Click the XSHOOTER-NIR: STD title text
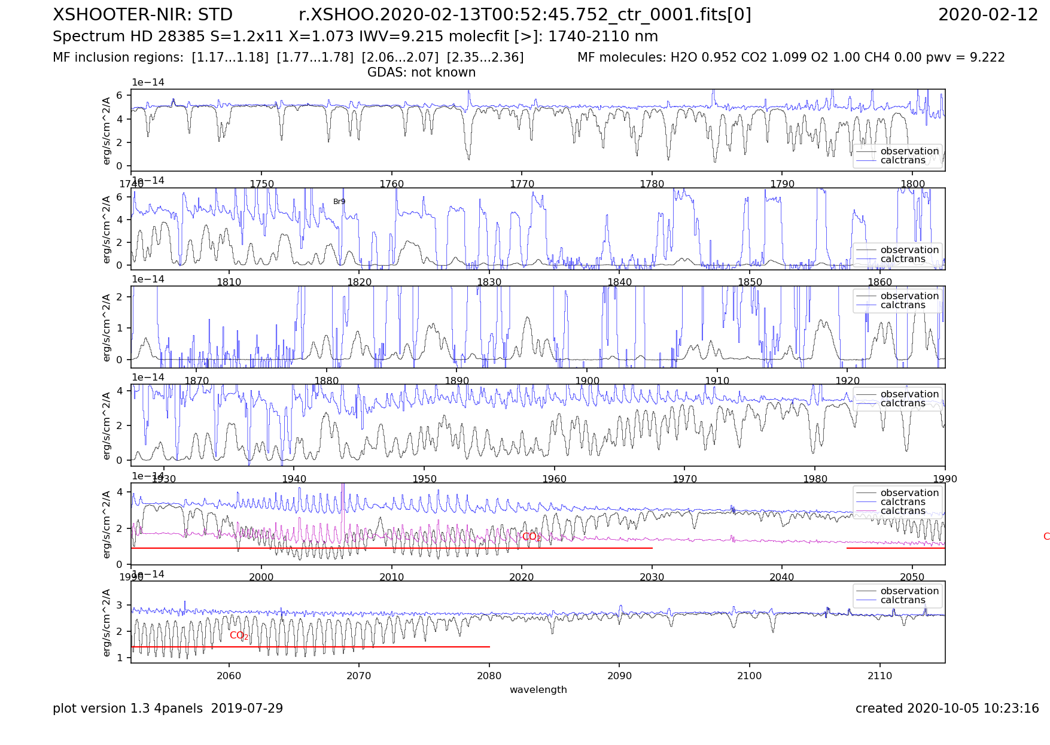1050x745 pixels. click(x=142, y=15)
